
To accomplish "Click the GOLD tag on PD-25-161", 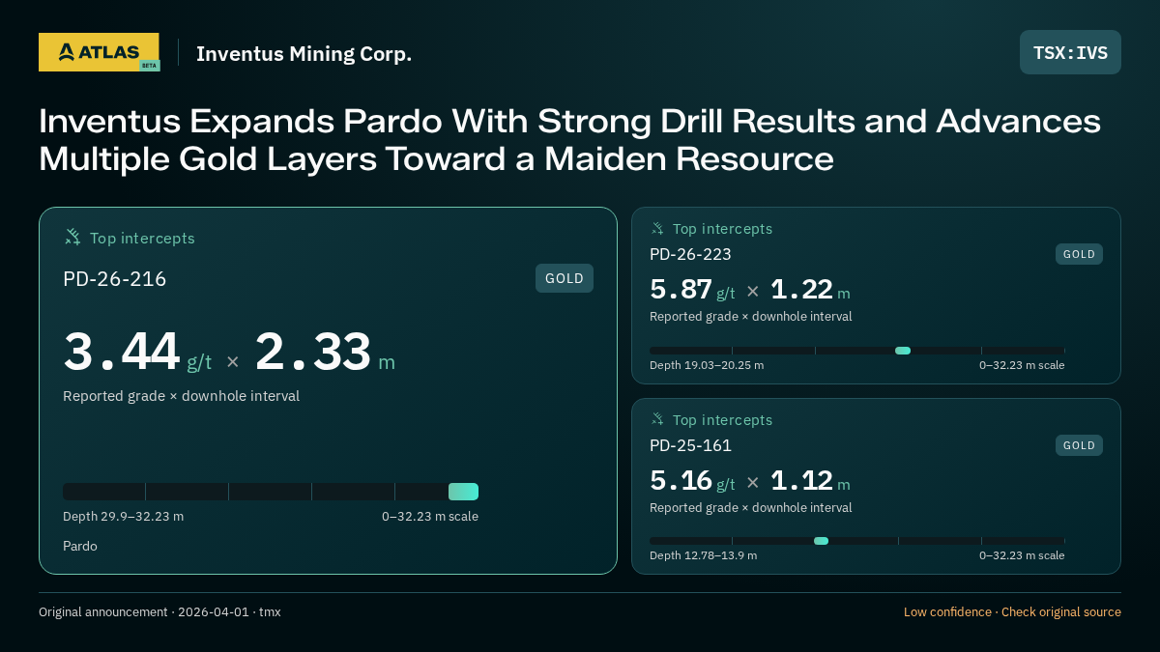I will pos(1079,445).
